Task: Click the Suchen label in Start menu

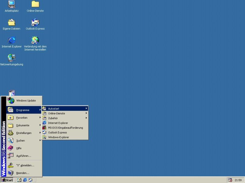Action: 21,141
